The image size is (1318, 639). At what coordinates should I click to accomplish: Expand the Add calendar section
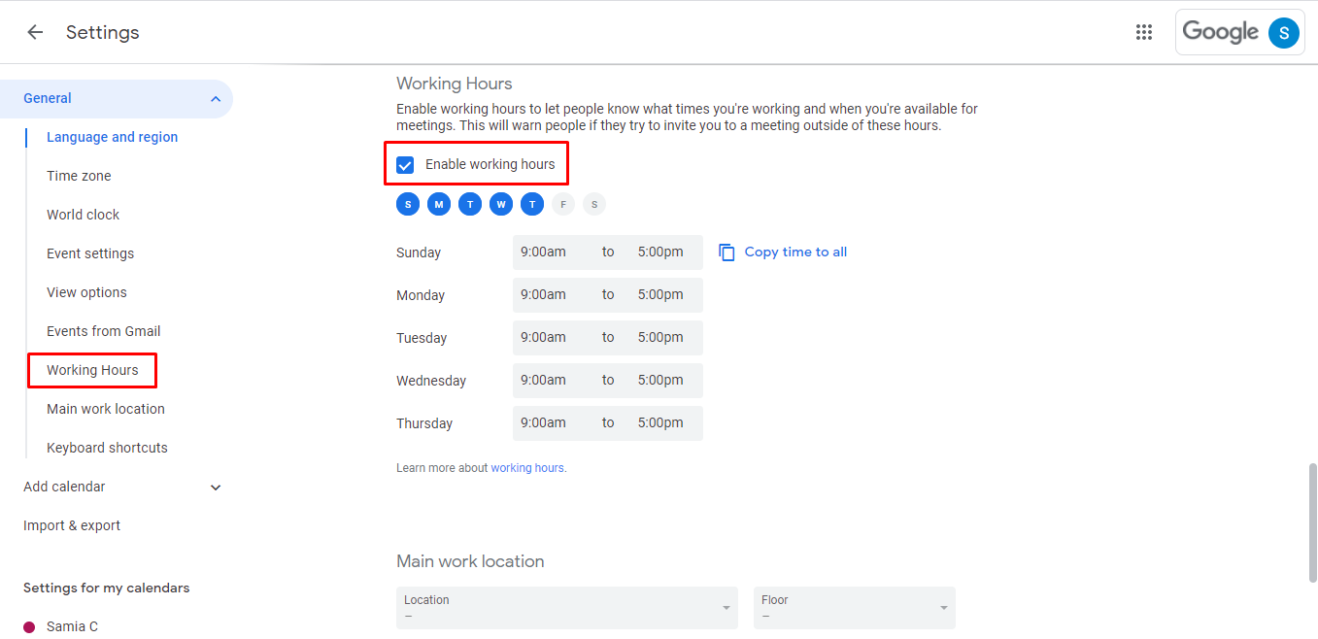[216, 488]
